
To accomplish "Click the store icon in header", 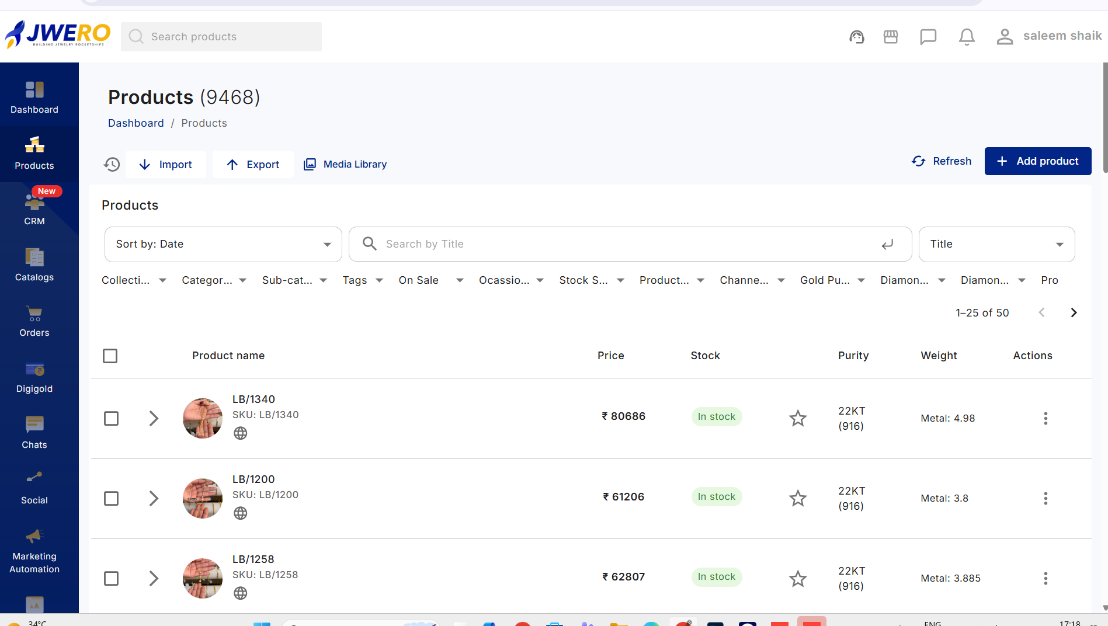I will 891,37.
